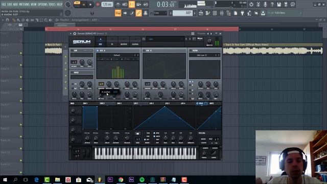The height and width of the screenshot is (184, 327).
Task: Open File Explorer from the taskbar
Action: [x=58, y=179]
